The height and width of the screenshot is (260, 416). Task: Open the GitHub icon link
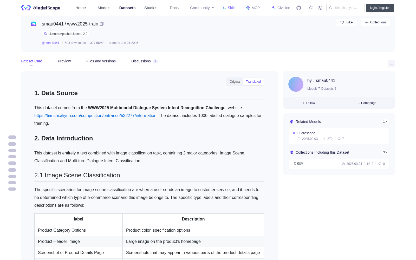tap(299, 8)
